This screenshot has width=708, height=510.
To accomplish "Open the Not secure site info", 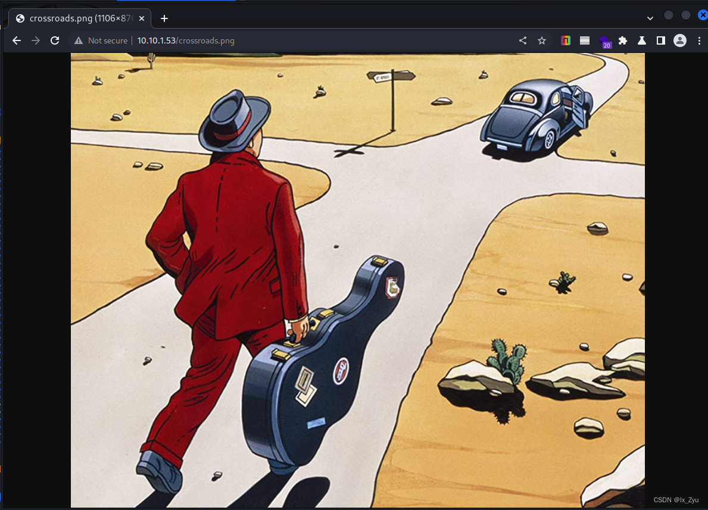I will pyautogui.click(x=101, y=40).
